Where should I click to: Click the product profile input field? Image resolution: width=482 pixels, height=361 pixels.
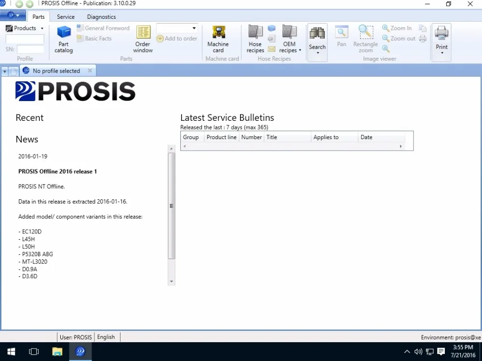click(x=25, y=39)
